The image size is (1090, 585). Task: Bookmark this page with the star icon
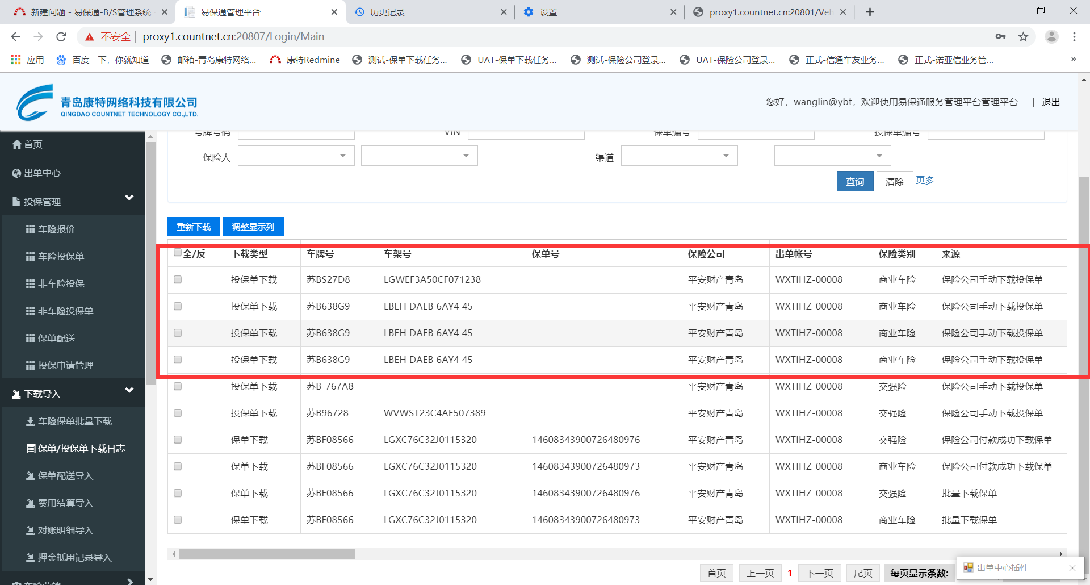(1023, 37)
